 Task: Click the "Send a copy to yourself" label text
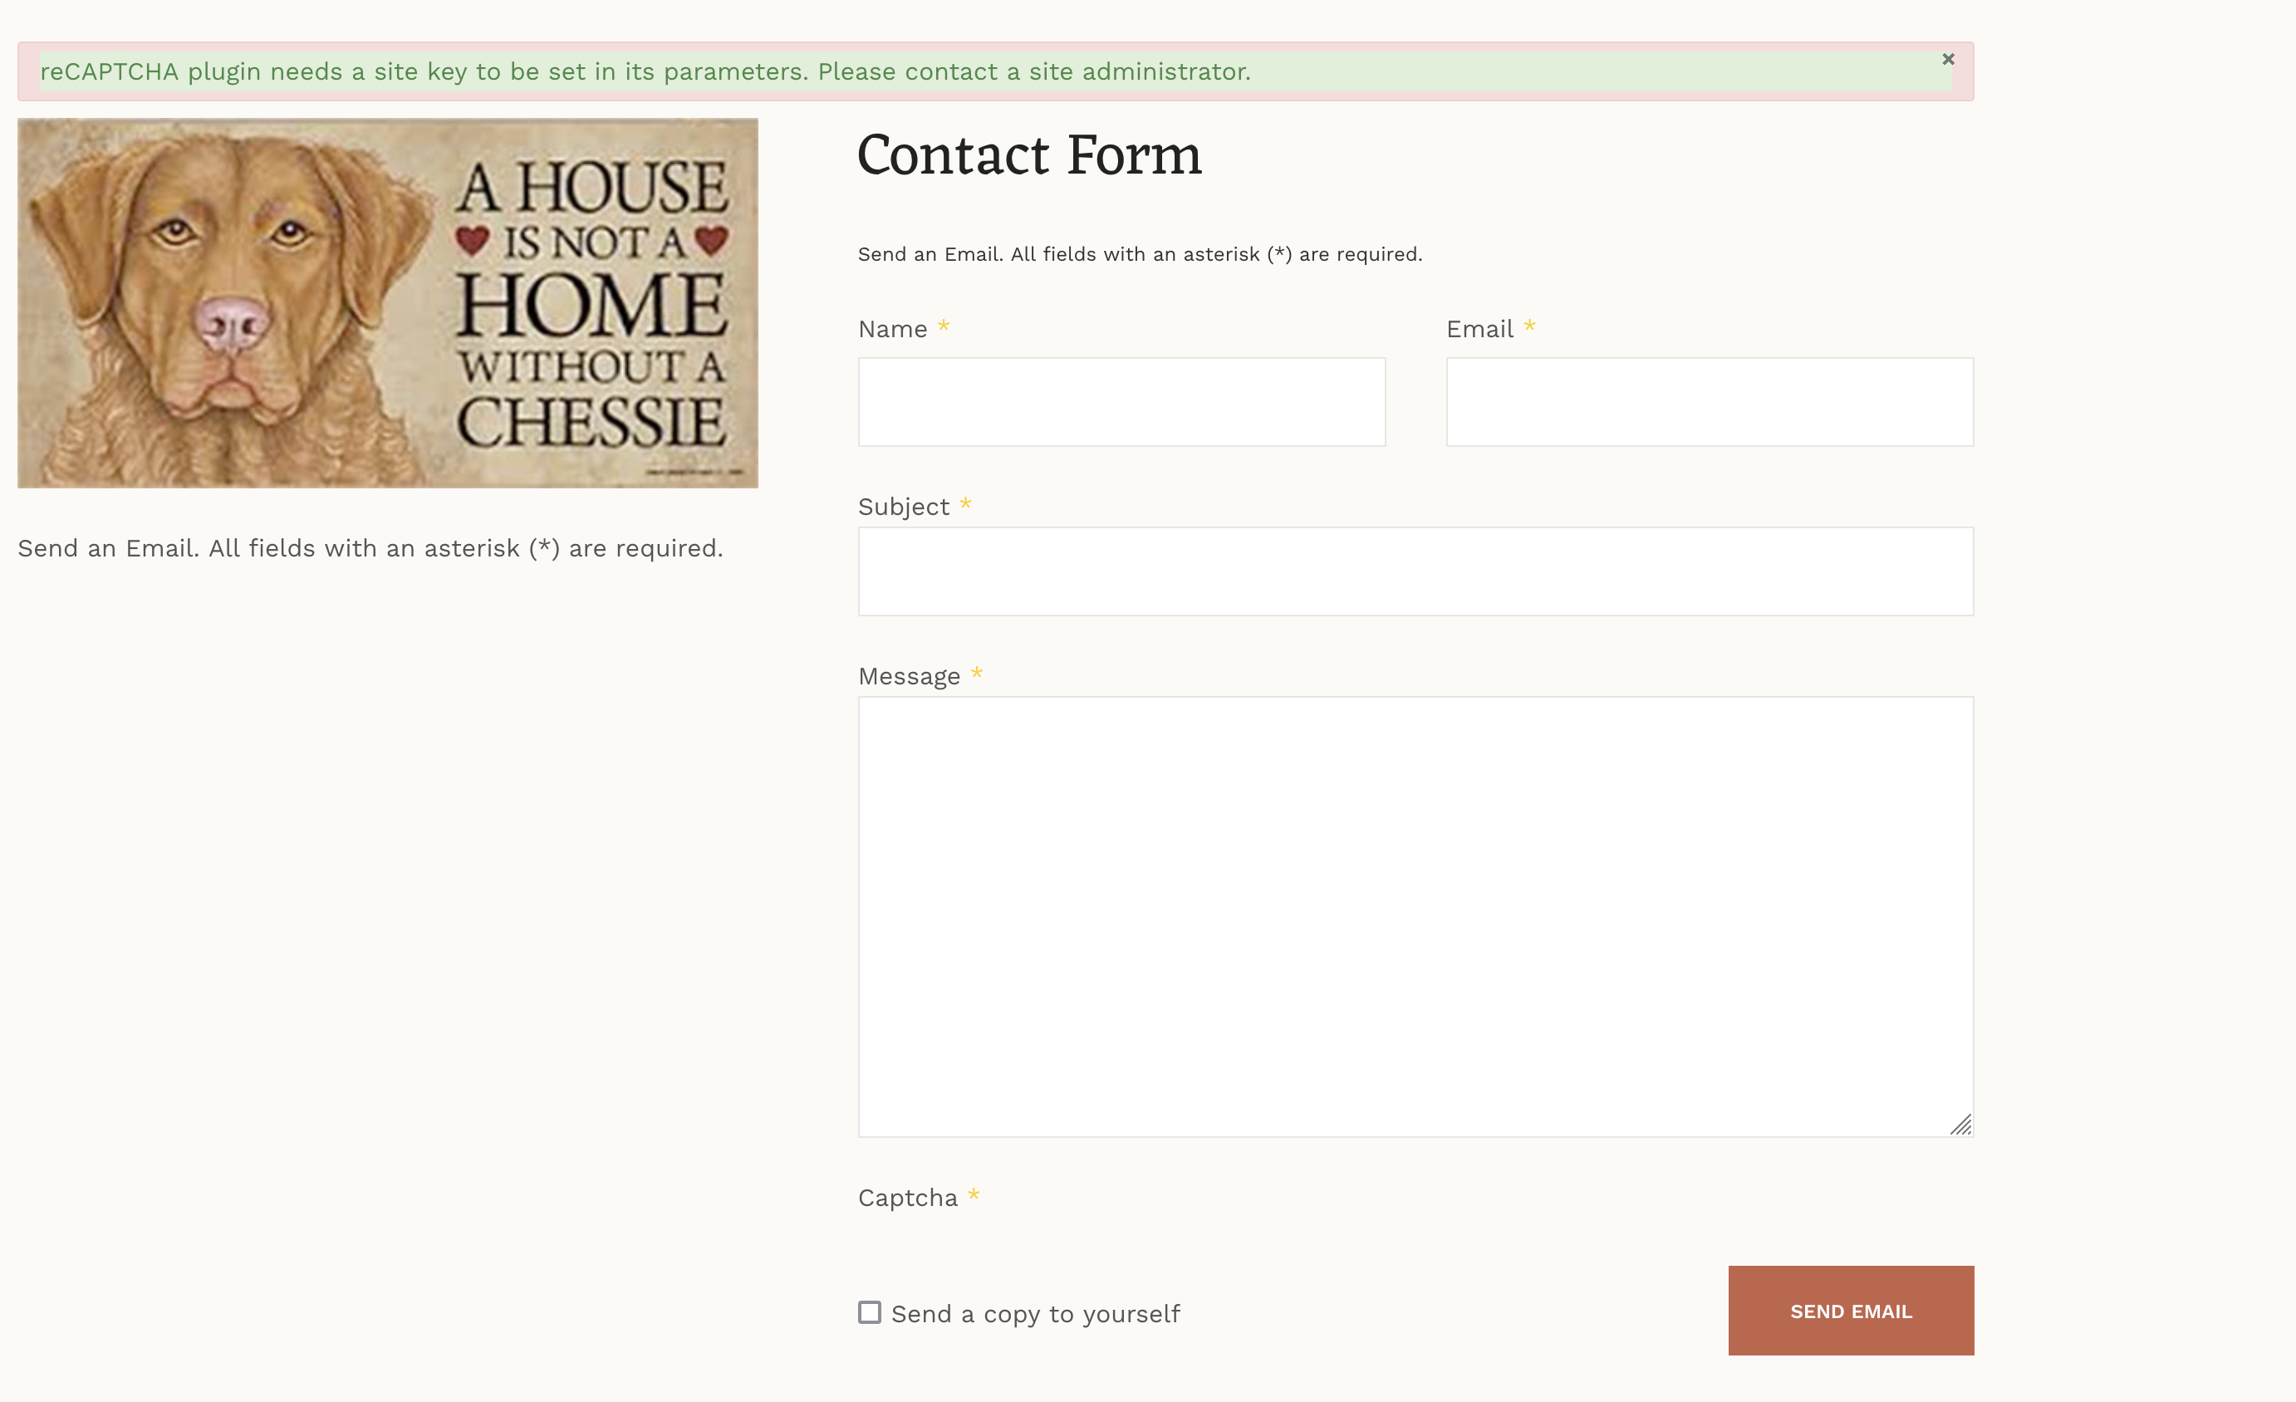[x=1035, y=1315]
